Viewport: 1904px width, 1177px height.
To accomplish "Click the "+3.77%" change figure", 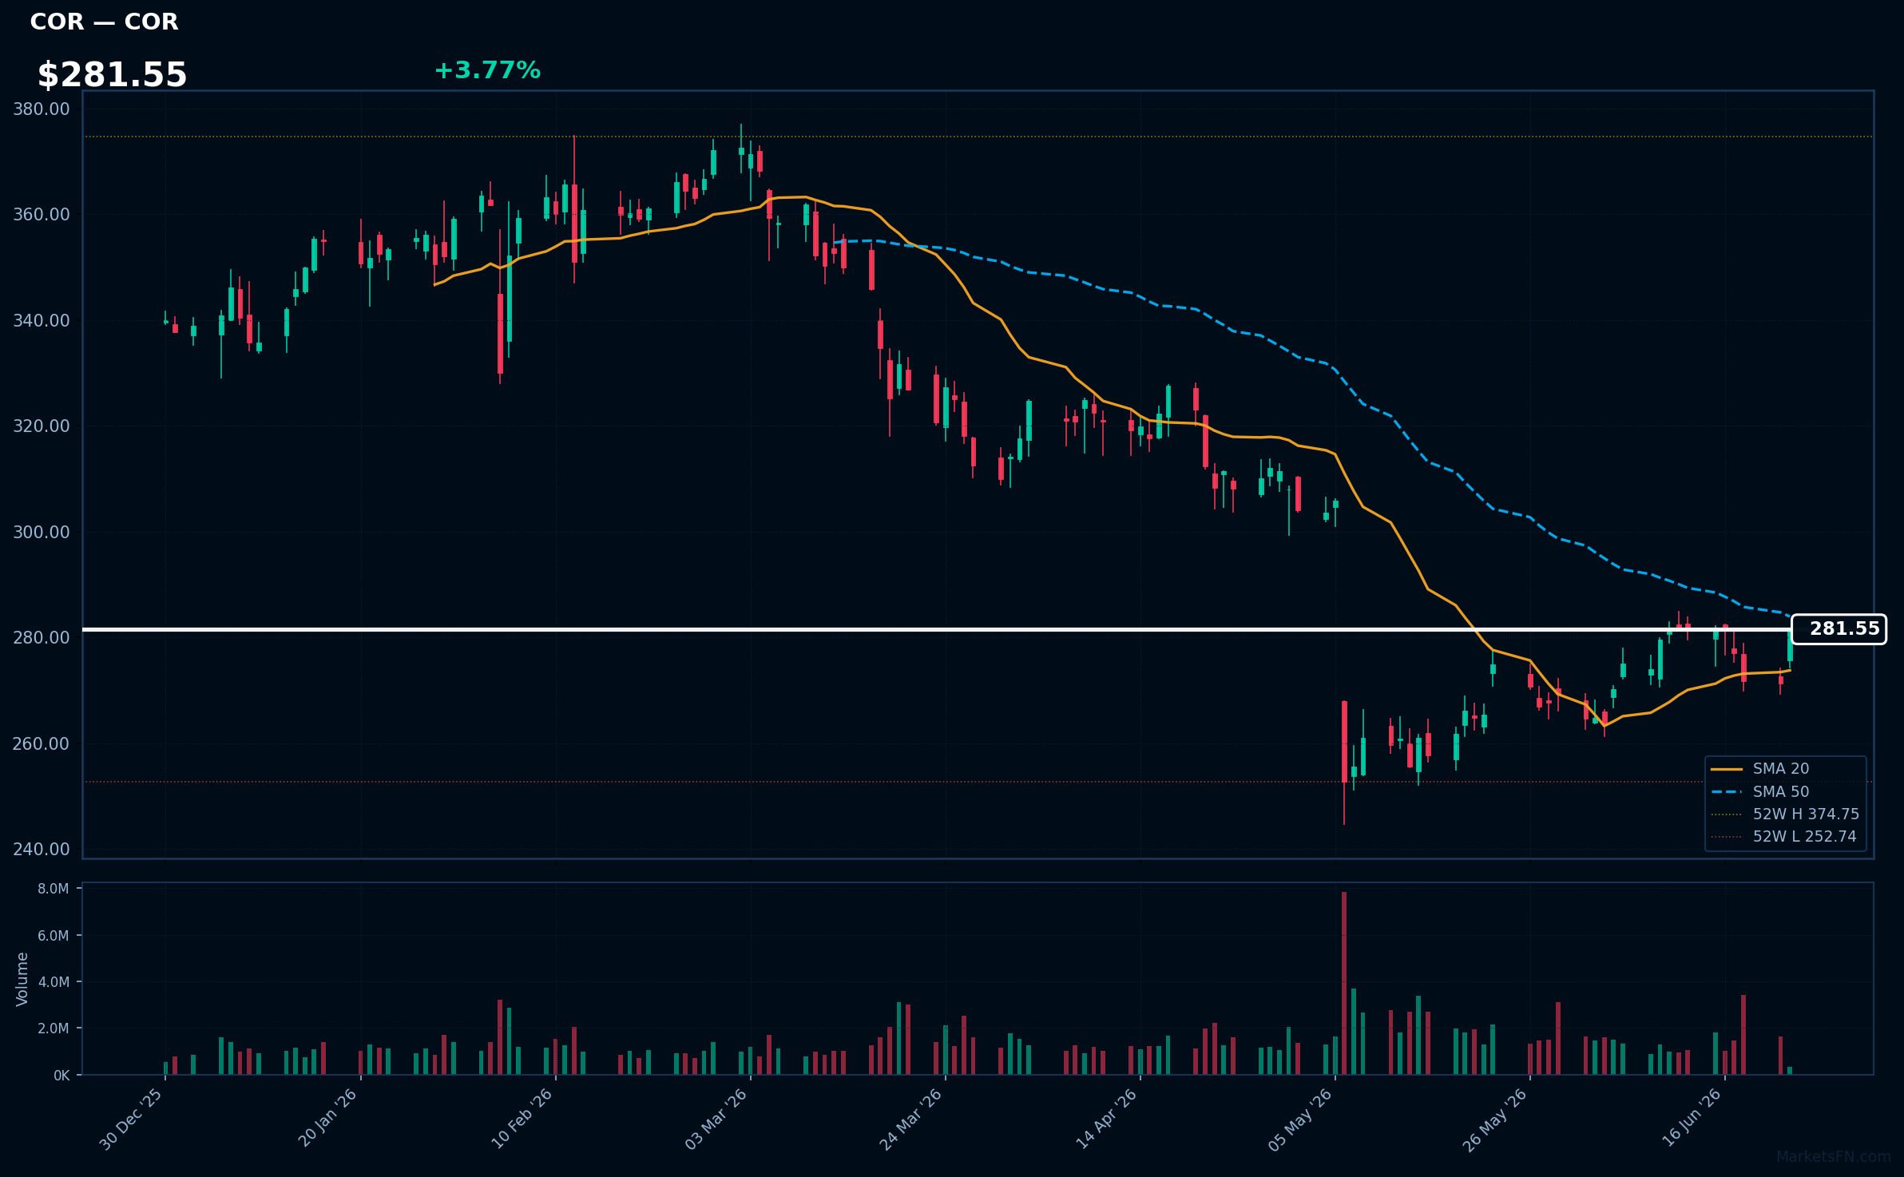I will tap(487, 70).
